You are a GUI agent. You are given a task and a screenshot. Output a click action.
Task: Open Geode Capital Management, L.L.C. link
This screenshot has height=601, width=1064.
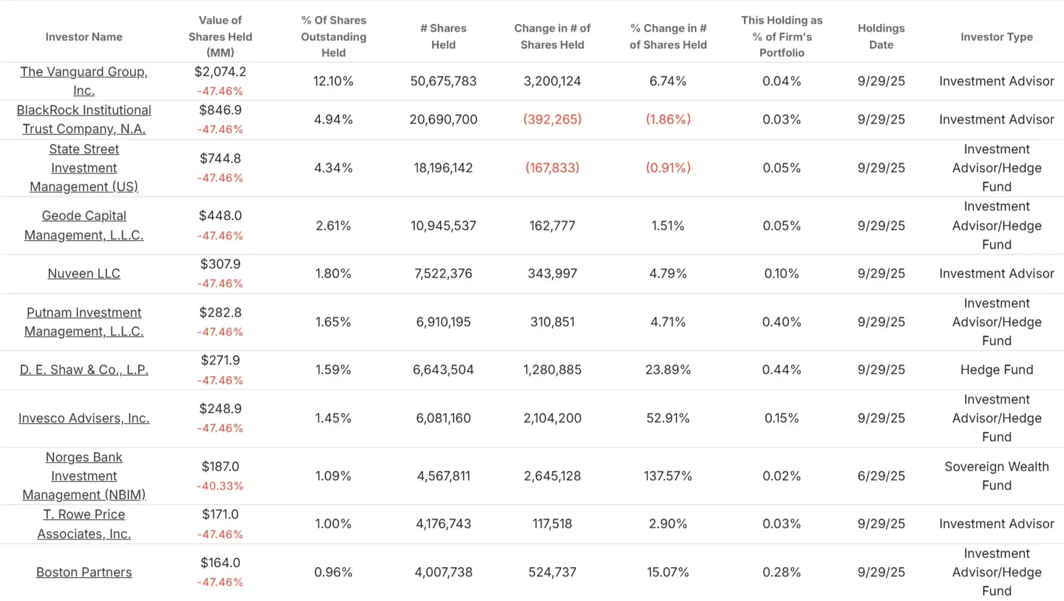tap(84, 226)
